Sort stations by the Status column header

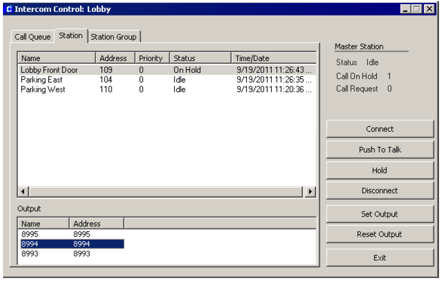(x=199, y=58)
